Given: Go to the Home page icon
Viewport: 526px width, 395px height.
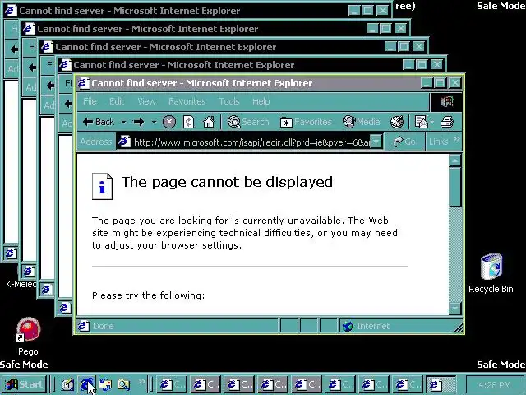Looking at the screenshot, I should (x=209, y=122).
